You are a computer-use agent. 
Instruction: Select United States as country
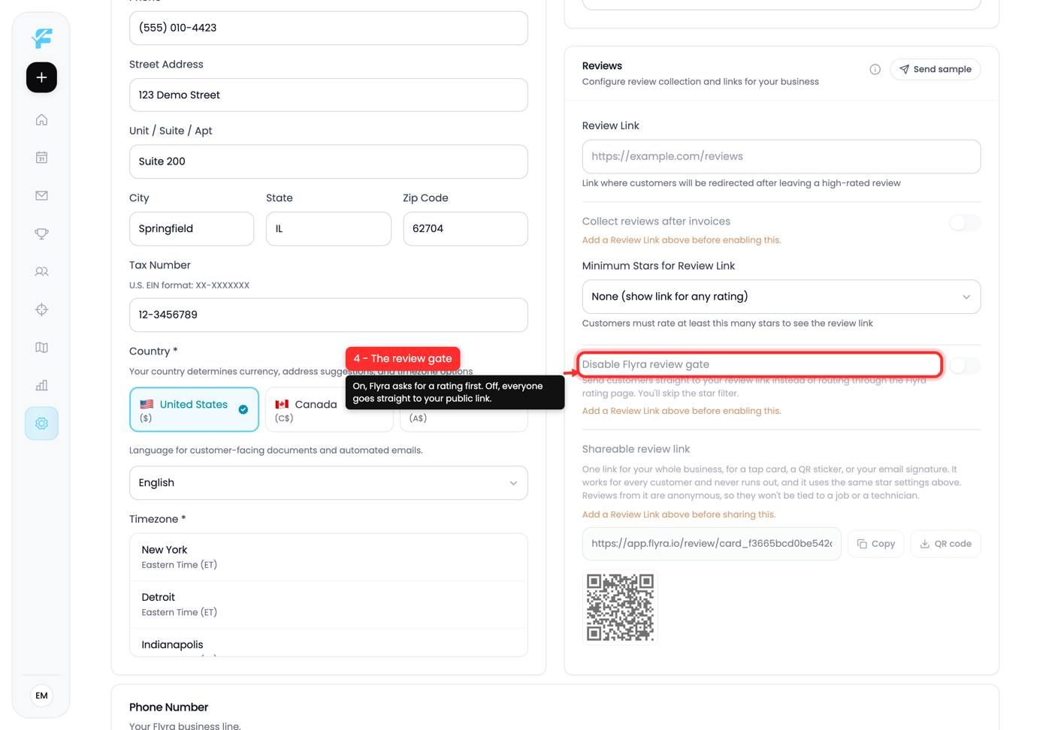coord(194,409)
